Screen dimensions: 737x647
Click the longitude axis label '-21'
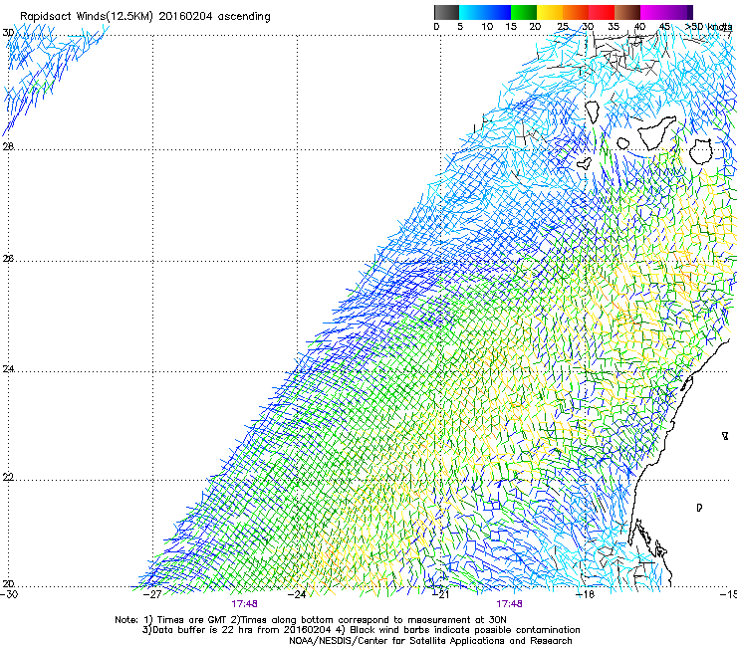(440, 594)
